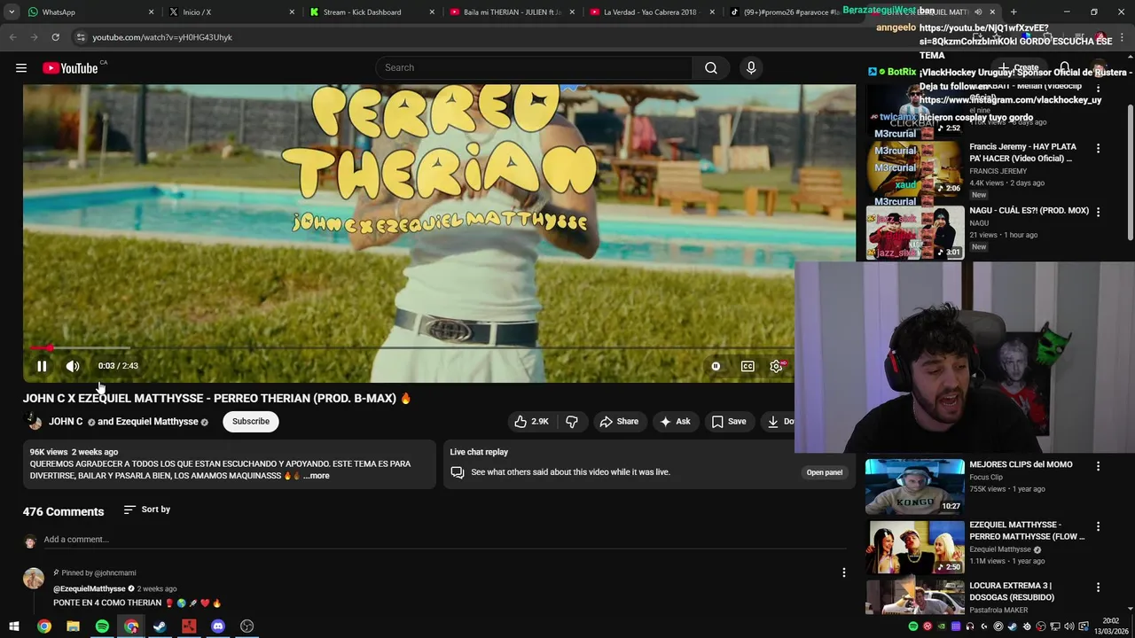Open options for MEJORES CLIPS del MOMO

[1098, 466]
